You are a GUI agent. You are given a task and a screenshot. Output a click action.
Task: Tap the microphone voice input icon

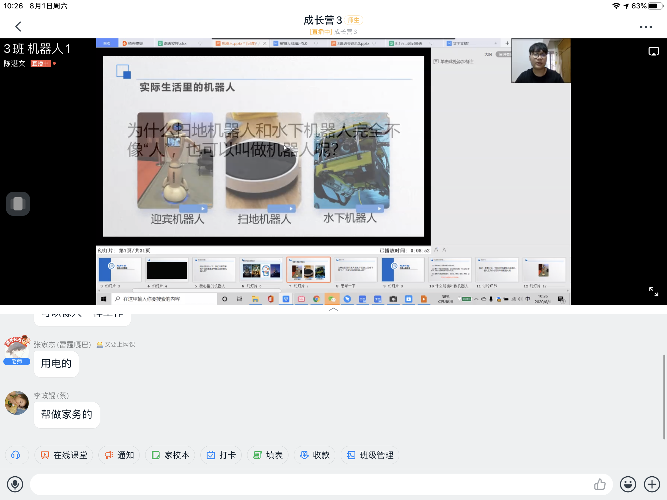click(x=15, y=484)
